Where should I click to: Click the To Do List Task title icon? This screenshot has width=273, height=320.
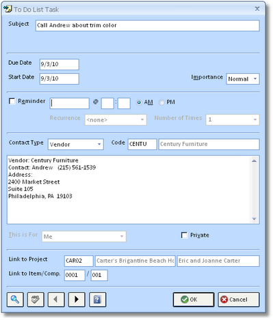(x=8, y=9)
